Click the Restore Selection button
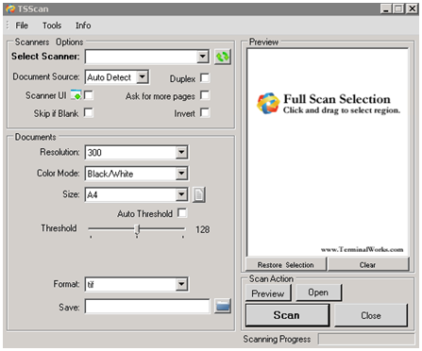Viewport: 422px width, 351px height. point(286,264)
